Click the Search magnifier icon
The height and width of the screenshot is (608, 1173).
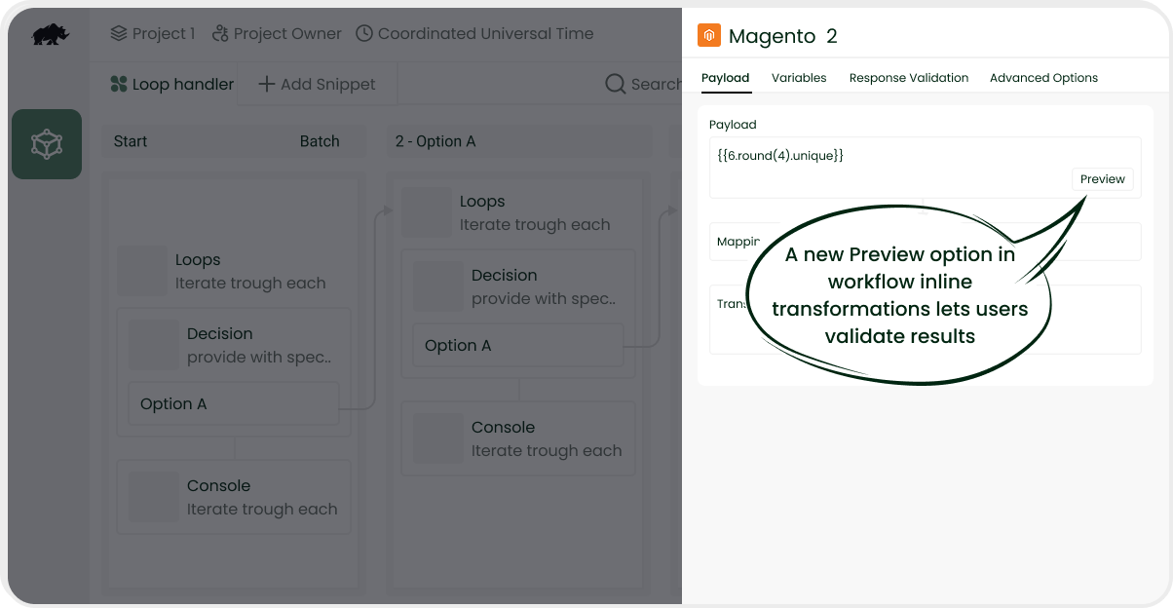tap(616, 85)
